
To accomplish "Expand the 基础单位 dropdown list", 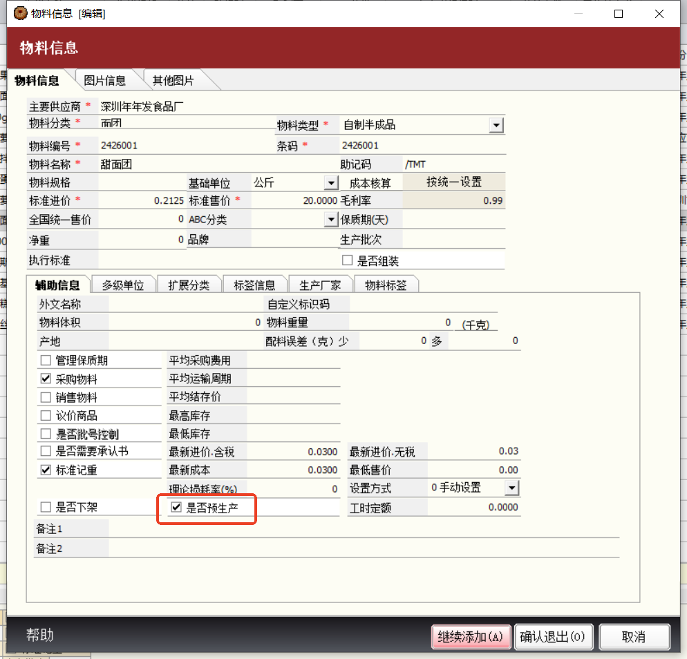I will (x=330, y=183).
